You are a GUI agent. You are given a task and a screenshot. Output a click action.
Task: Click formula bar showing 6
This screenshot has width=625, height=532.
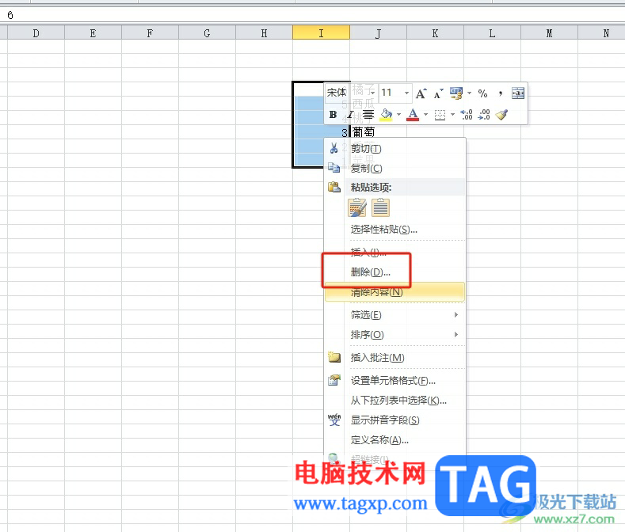click(x=312, y=15)
